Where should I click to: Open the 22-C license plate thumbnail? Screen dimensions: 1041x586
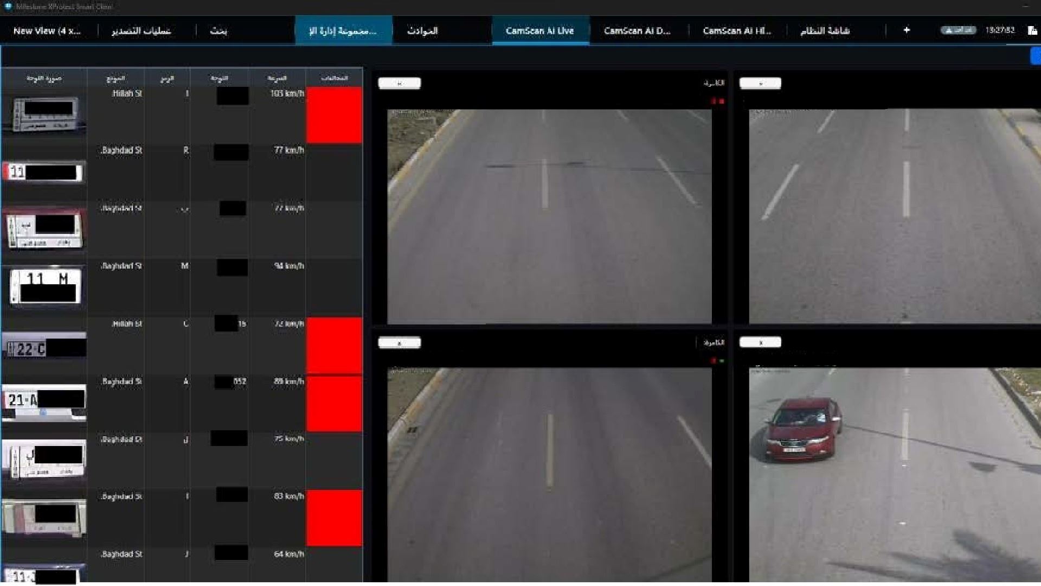coord(44,348)
